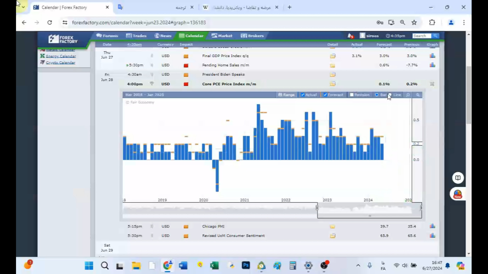
Task: Click Chicago PMI forecast value 39.7
Action: (x=384, y=226)
